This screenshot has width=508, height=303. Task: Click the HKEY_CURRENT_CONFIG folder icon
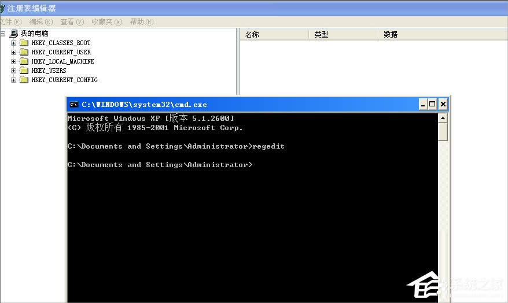pos(24,80)
